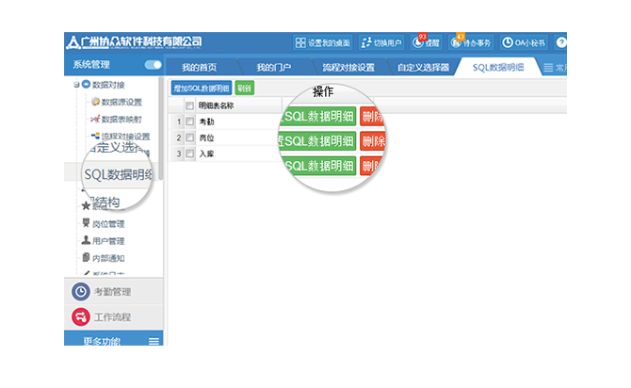Open 提醒 reminders with red badge
Viewport: 631px width, 388px height.
[419, 42]
